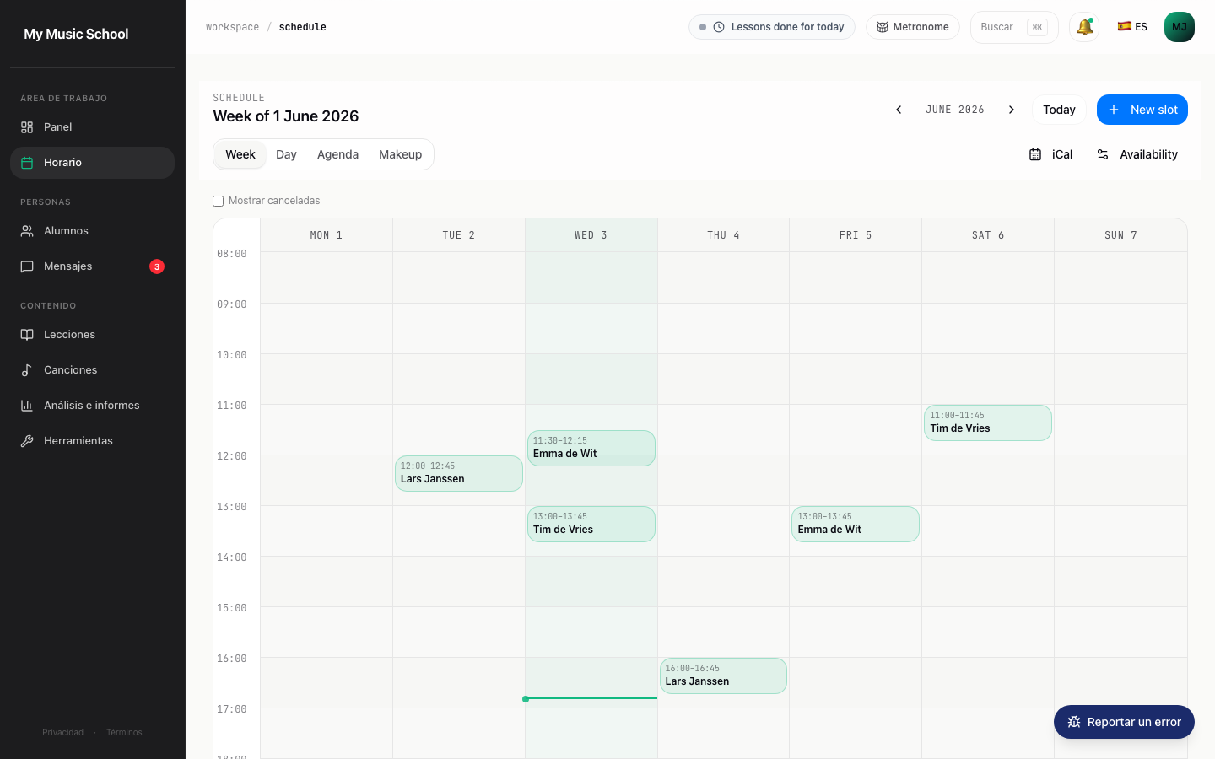Open the MJ user avatar

point(1180,27)
